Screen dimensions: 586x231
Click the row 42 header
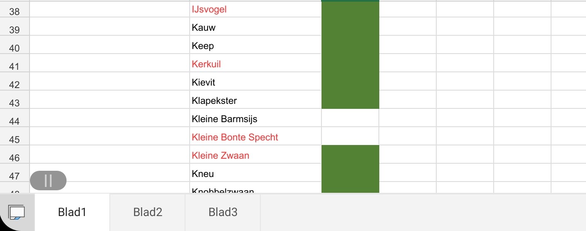[x=15, y=84]
